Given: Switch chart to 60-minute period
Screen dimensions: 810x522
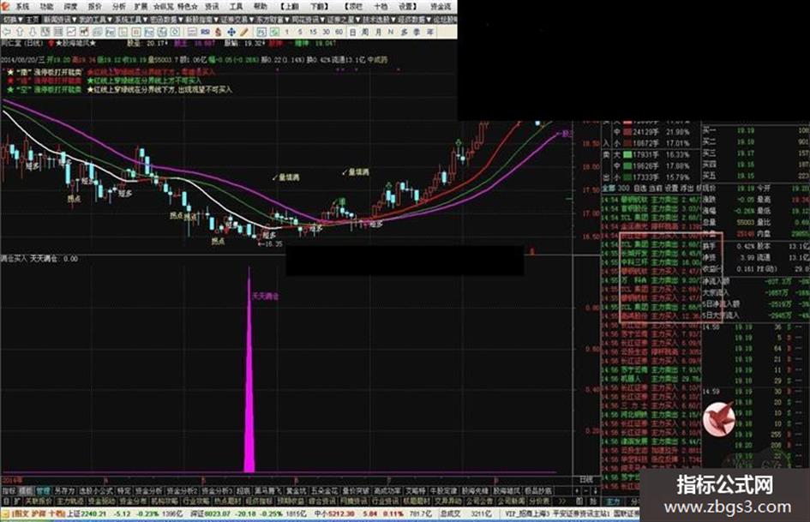Looking at the screenshot, I should click(339, 32).
